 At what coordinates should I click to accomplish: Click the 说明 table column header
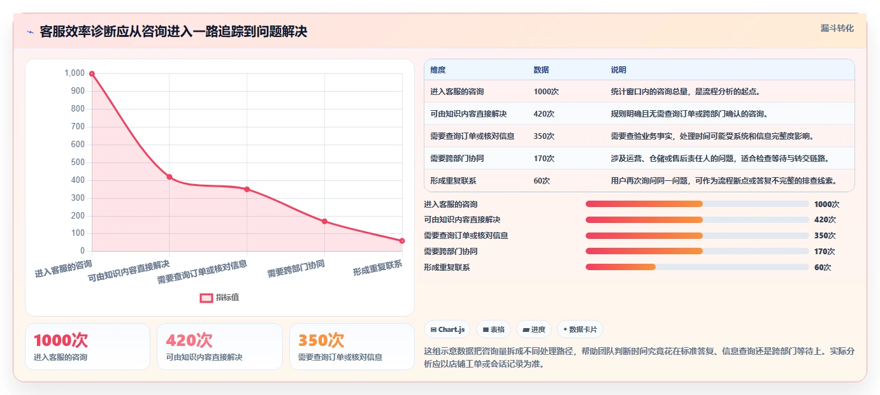[x=618, y=69]
